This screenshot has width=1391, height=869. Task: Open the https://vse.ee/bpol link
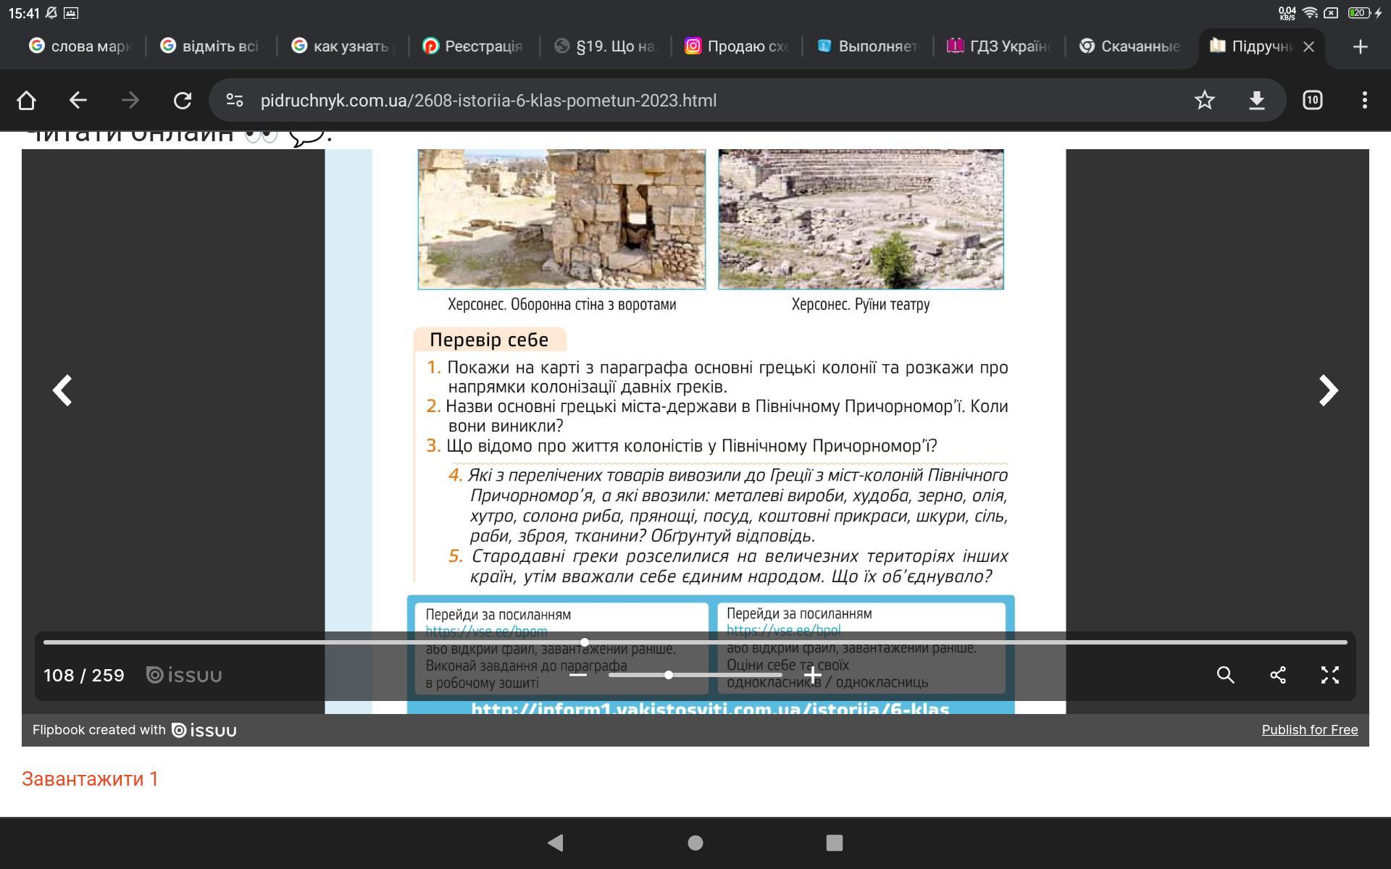coord(783,631)
